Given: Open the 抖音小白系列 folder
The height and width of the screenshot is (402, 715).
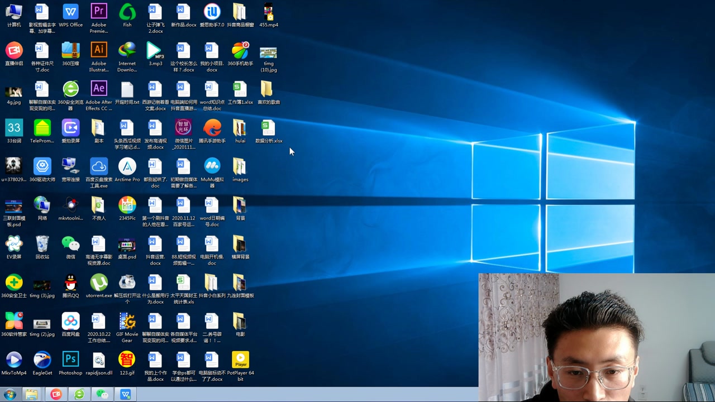Looking at the screenshot, I should point(212,285).
